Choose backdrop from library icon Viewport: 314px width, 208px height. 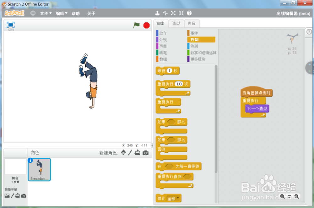(7, 195)
